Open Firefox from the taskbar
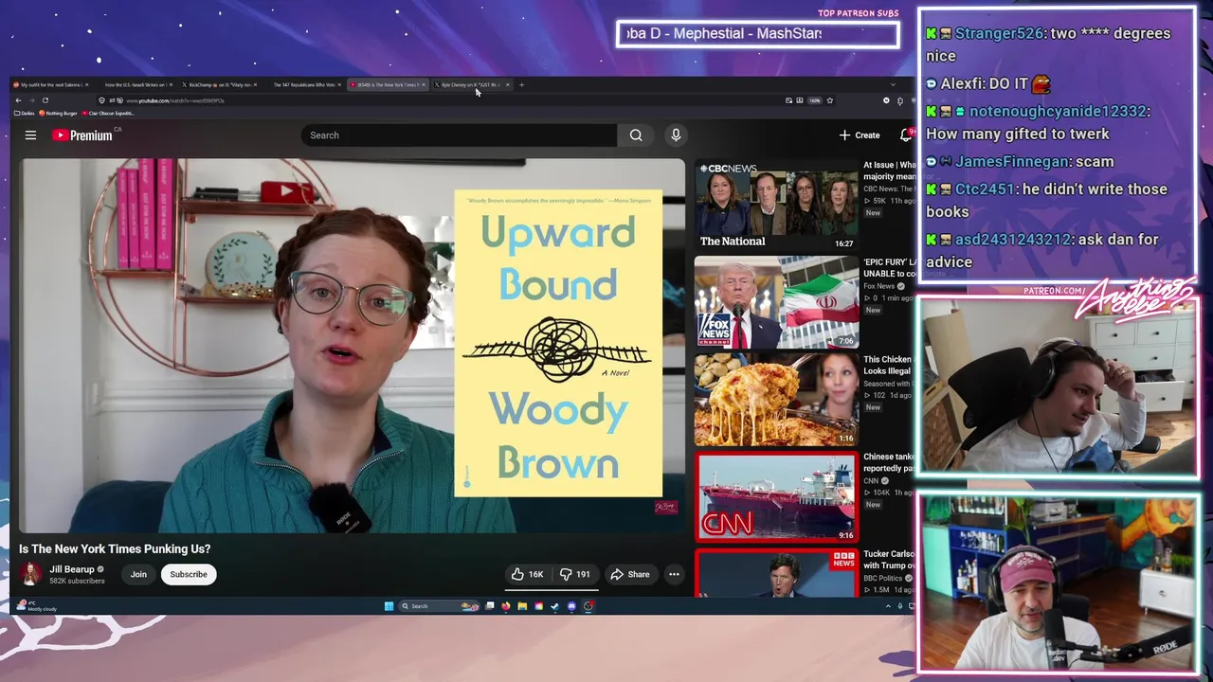This screenshot has width=1213, height=682. pyautogui.click(x=506, y=606)
